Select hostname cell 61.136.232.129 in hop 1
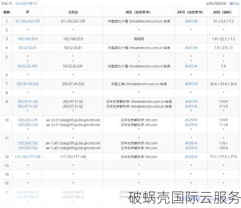Image resolution: width=241 pixels, height=208 pixels. point(73,21)
